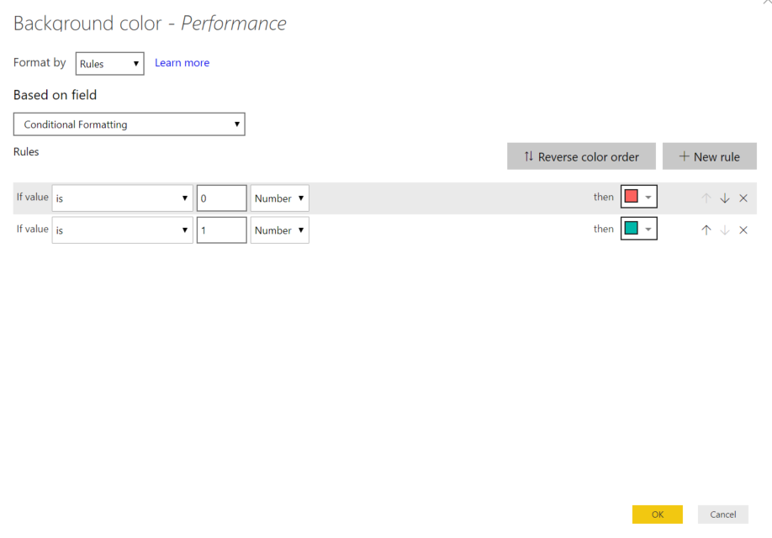This screenshot has height=538, width=772.
Task: Move the value 1 rule up
Action: pyautogui.click(x=706, y=229)
